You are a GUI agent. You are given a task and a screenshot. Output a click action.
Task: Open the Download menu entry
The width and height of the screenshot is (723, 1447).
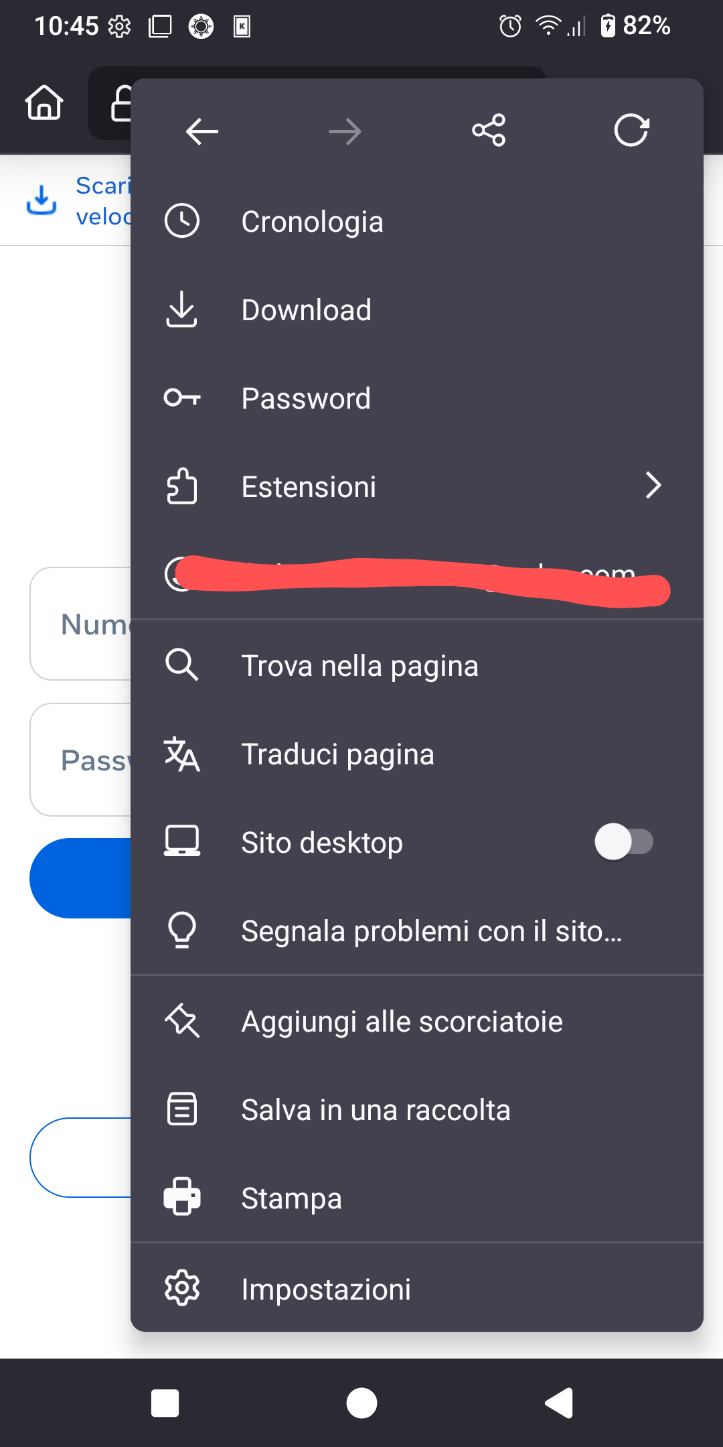click(x=306, y=310)
